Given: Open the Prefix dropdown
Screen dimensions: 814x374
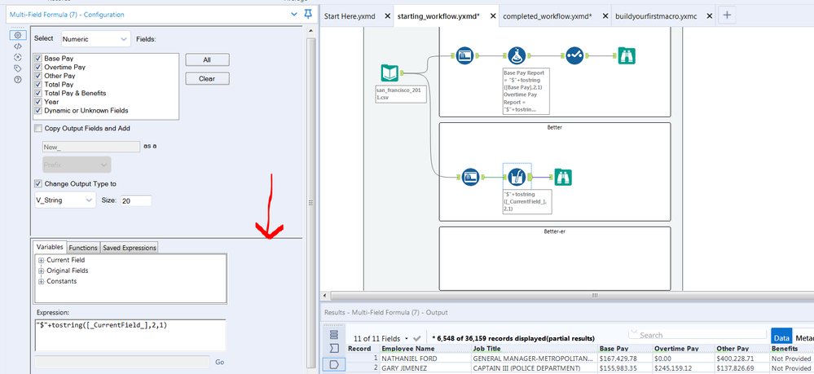Looking at the screenshot, I should 77,165.
